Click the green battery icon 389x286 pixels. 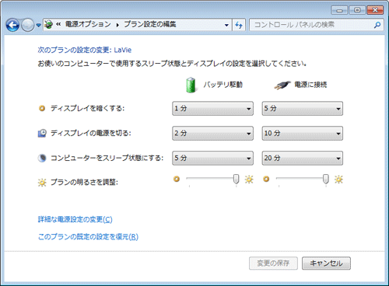point(191,85)
